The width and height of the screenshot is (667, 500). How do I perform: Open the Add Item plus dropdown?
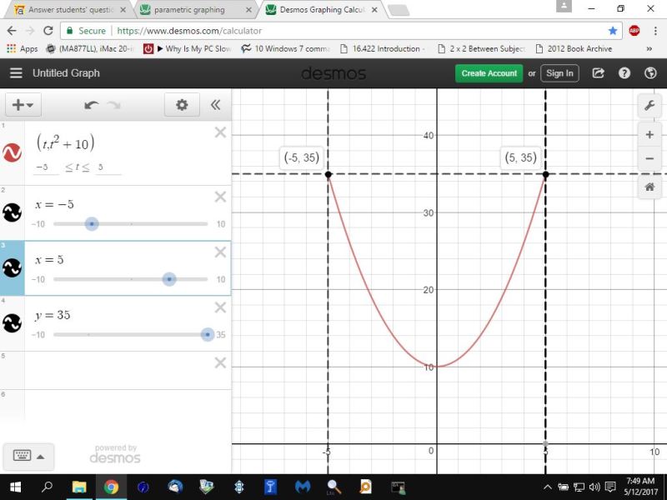(23, 105)
